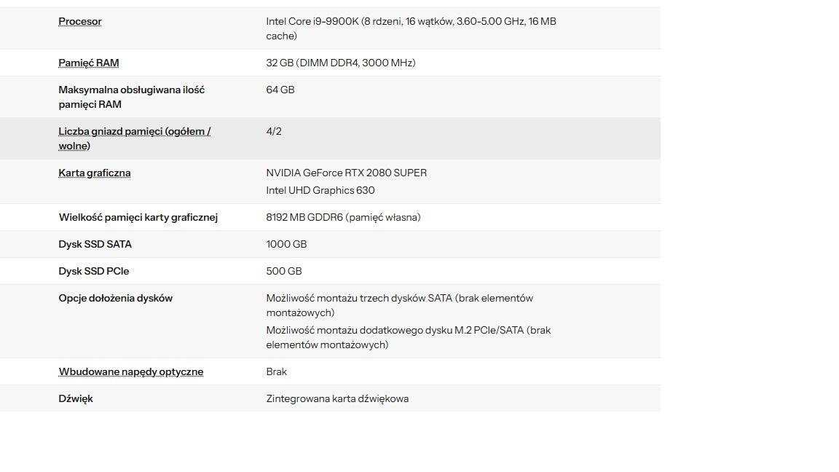Click the Zintegrowana karta dźwiękowa value
Image resolution: width=839 pixels, height=472 pixels.
337,398
